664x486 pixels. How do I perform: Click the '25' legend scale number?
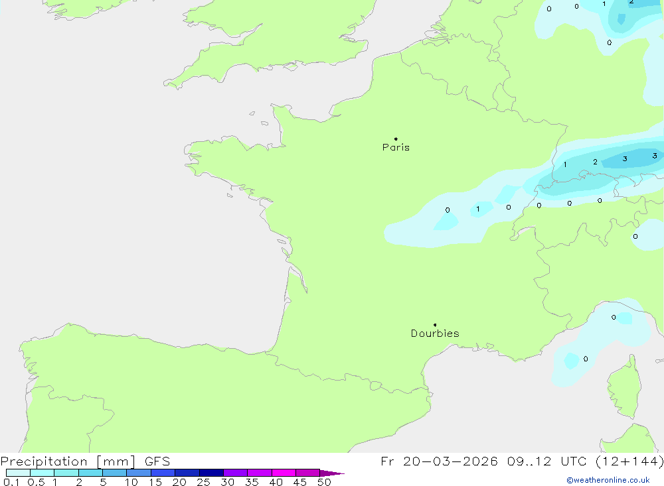click(x=204, y=482)
